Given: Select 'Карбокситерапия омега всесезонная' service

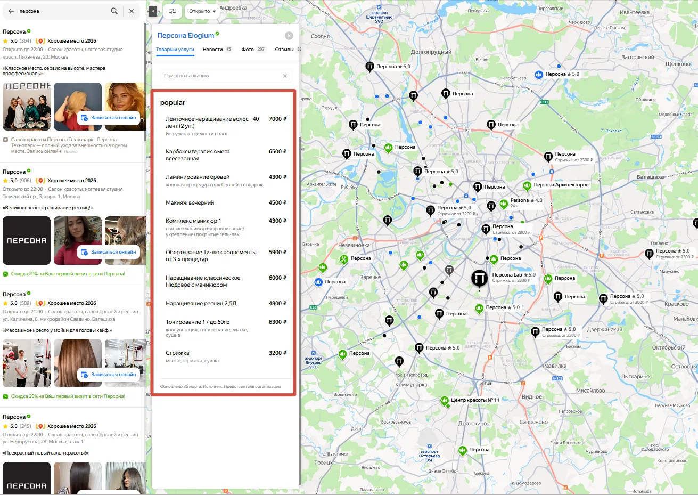Looking at the screenshot, I should click(226, 155).
